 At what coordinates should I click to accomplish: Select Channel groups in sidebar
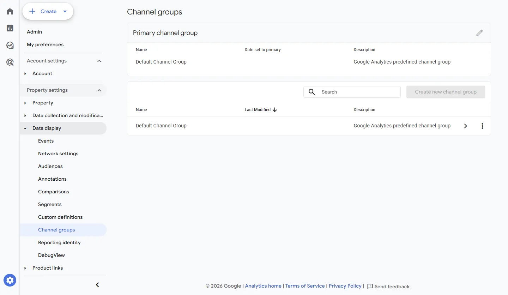56,230
